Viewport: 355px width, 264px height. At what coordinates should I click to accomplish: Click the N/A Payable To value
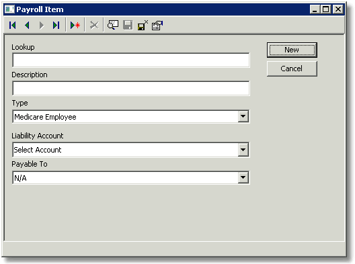tap(20, 178)
